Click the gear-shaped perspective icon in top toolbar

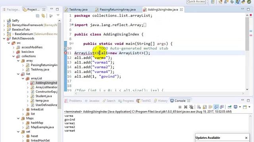coord(232,2)
